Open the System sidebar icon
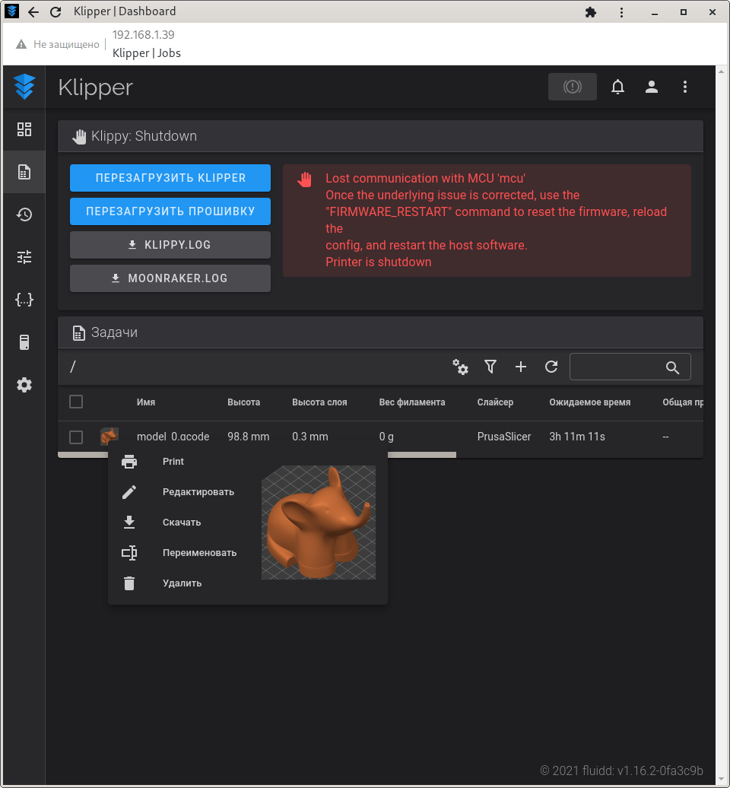The width and height of the screenshot is (730, 788). tap(24, 342)
